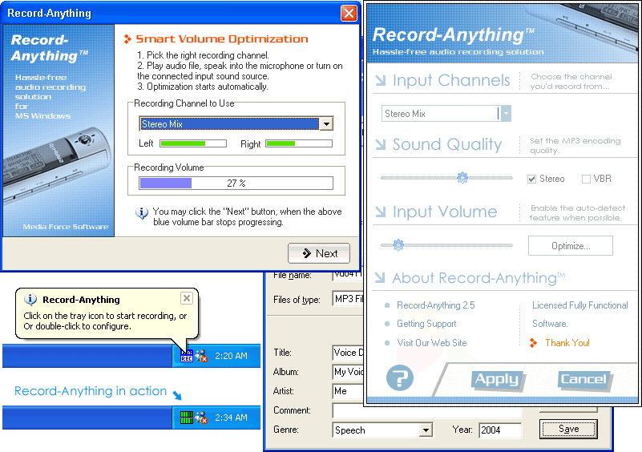The image size is (642, 452).
Task: Click the Sound Quality slider handle
Action: 462,178
